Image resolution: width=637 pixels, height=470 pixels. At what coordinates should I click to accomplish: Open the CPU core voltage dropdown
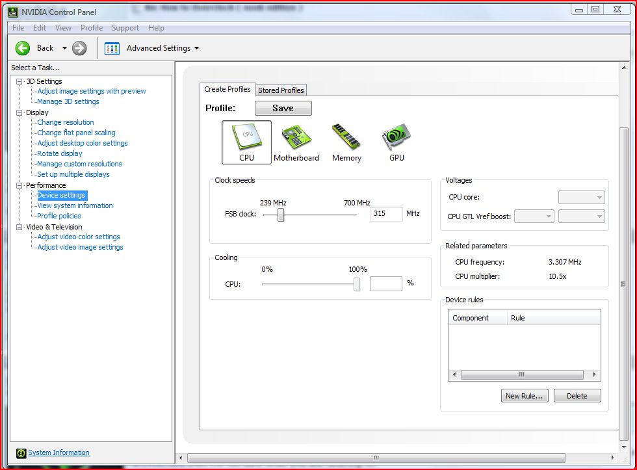(581, 197)
